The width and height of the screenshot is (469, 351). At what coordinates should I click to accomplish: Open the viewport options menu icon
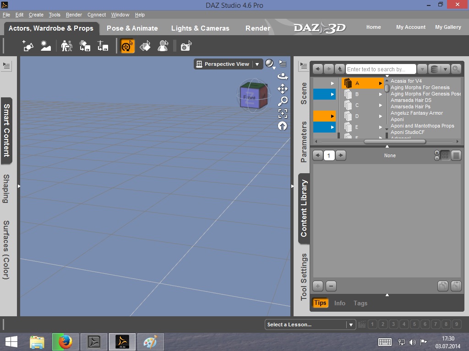[x=283, y=64]
